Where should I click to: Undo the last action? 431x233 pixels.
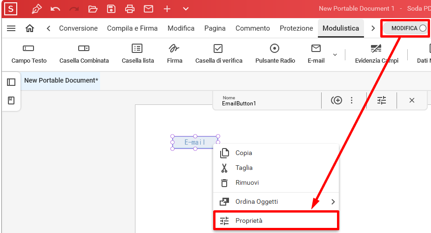pos(55,9)
